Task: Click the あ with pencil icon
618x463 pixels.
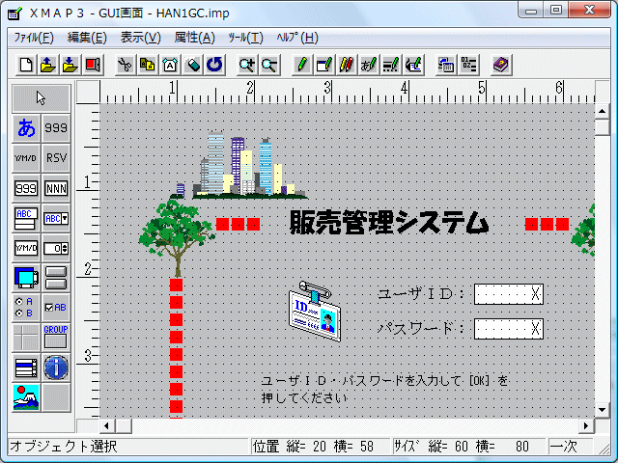Action: (369, 65)
